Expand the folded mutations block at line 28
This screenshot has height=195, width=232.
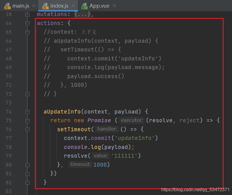[x=27, y=14]
